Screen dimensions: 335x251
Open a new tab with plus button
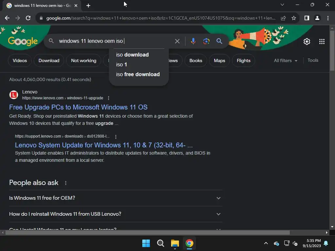click(x=88, y=6)
